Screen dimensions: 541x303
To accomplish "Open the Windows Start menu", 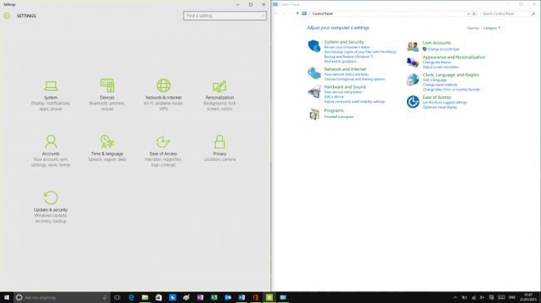I will (7, 297).
